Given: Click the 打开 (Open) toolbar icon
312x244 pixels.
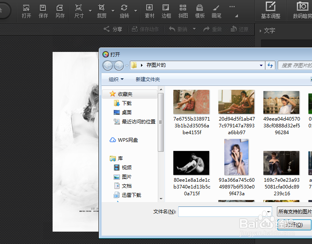Looking at the screenshot, I should pos(26,11).
